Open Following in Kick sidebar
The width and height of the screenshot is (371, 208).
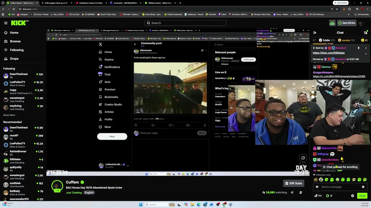tap(17, 50)
